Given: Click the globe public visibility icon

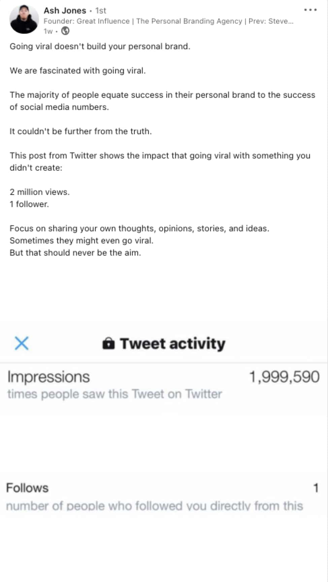Looking at the screenshot, I should coord(66,31).
